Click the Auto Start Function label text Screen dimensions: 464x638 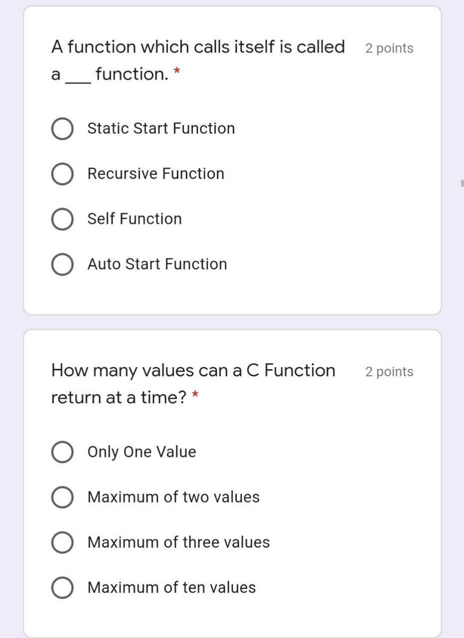(157, 264)
